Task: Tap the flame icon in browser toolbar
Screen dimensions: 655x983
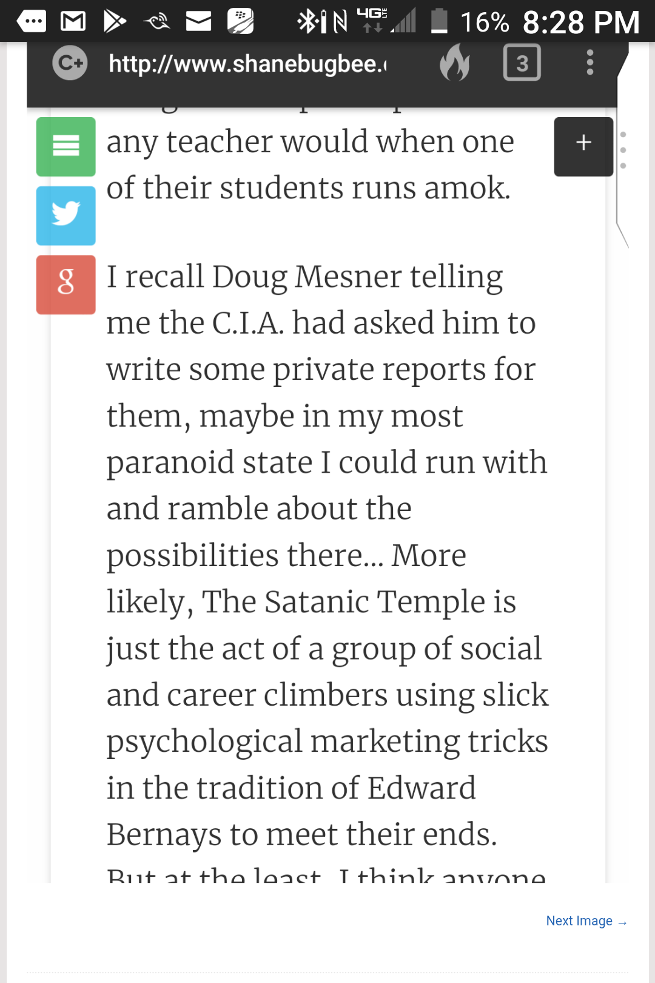Action: click(455, 62)
